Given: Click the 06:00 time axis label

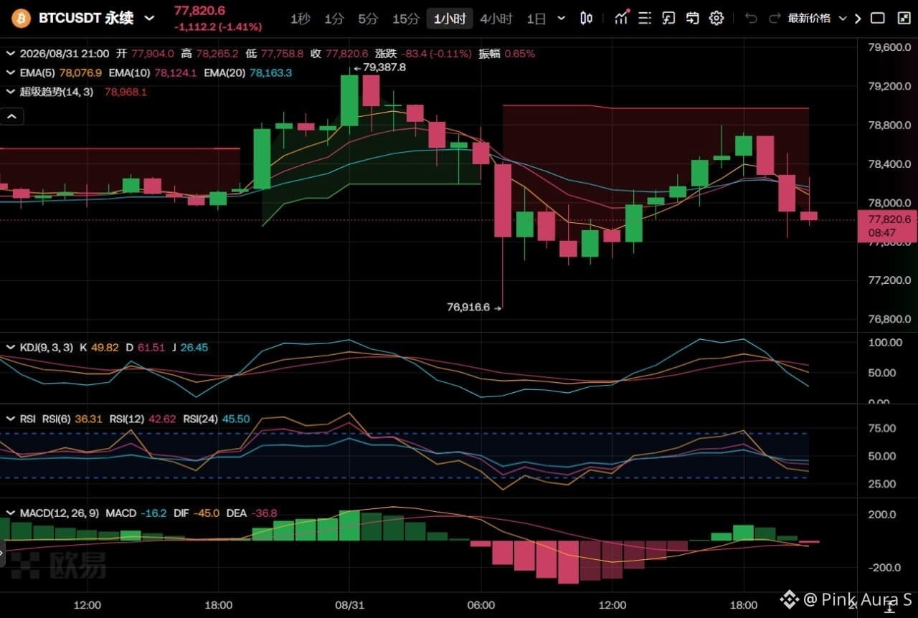Looking at the screenshot, I should (481, 605).
